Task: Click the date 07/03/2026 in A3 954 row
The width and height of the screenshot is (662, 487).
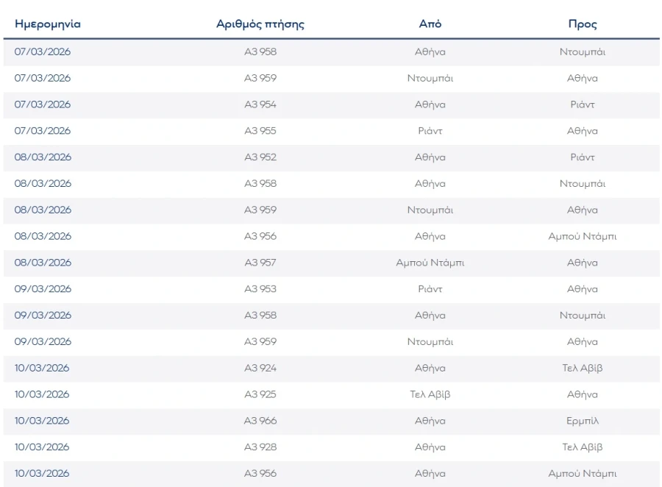Action: pos(43,104)
